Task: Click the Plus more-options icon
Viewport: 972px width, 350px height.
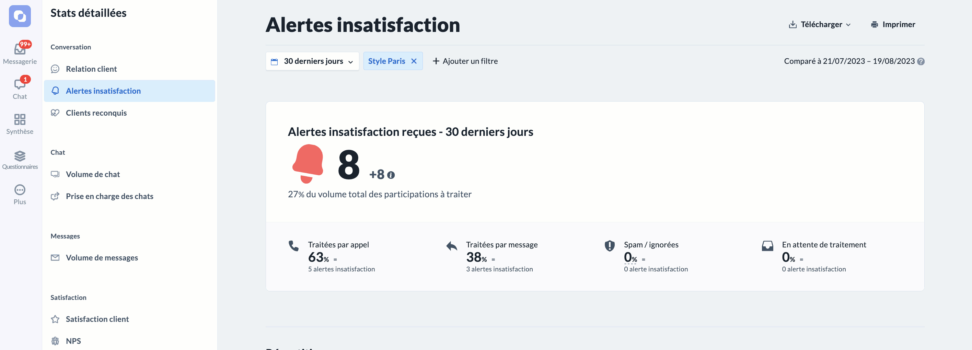Action: pyautogui.click(x=20, y=190)
